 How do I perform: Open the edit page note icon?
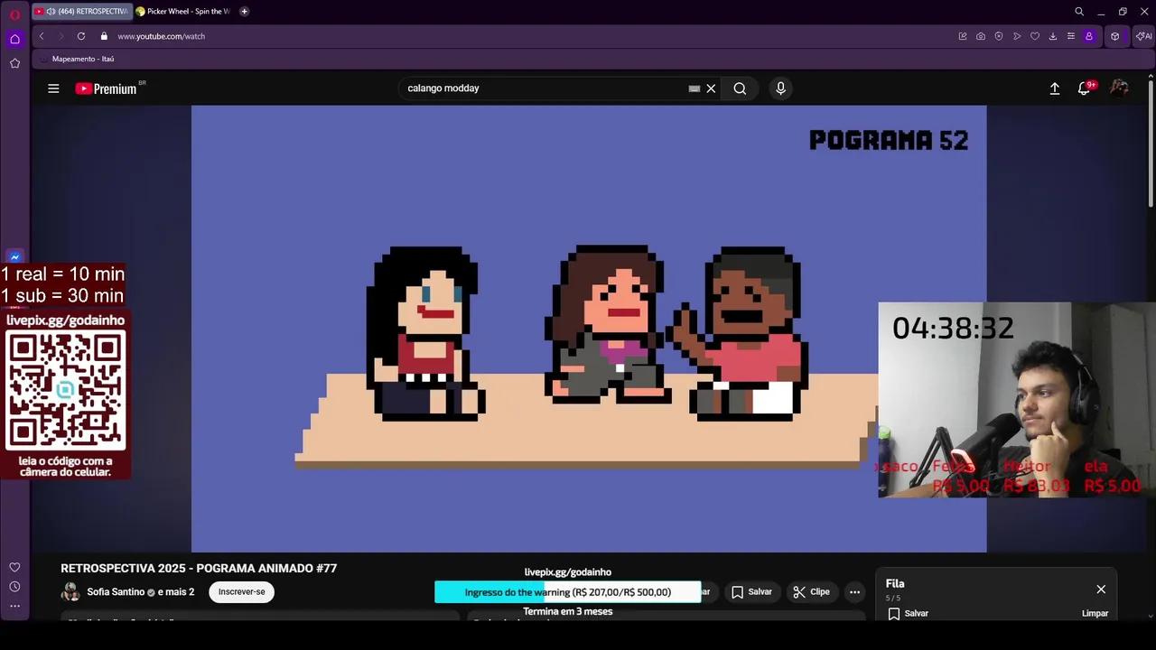[x=963, y=36]
